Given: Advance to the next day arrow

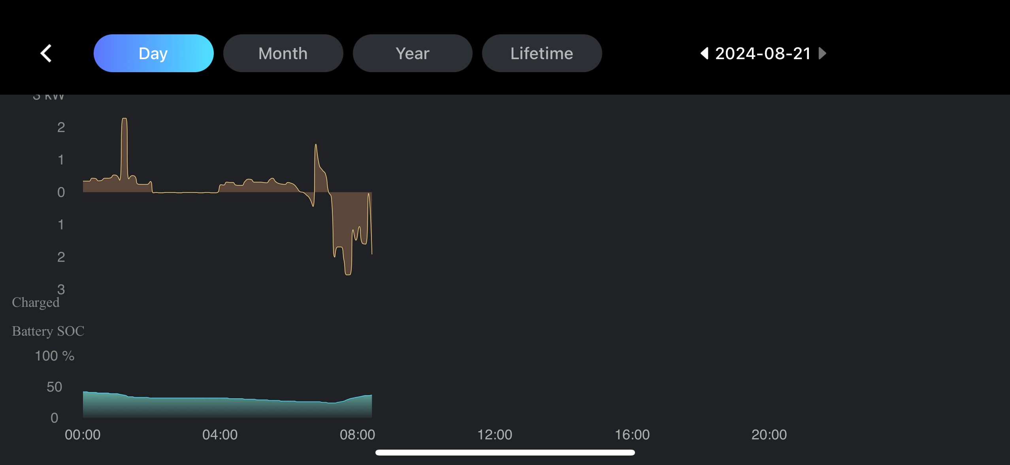Looking at the screenshot, I should tap(822, 53).
